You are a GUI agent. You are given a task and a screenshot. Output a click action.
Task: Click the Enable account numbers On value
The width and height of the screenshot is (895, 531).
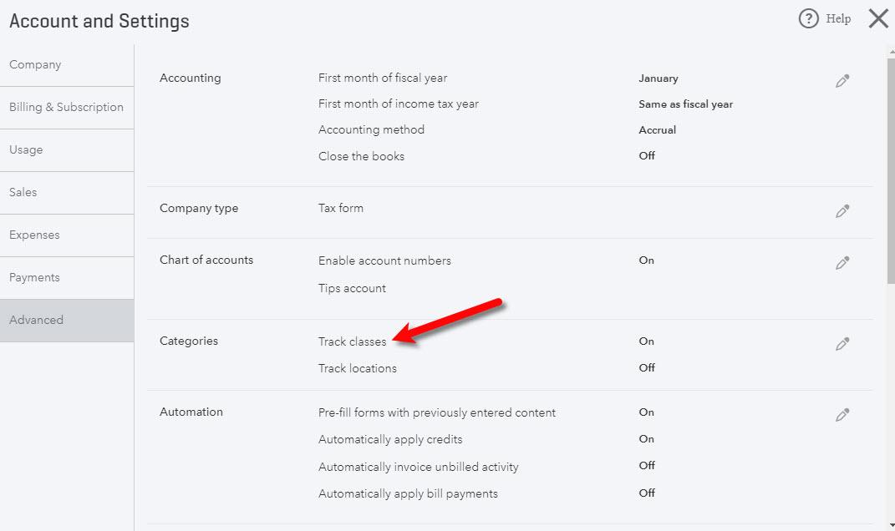[646, 260]
